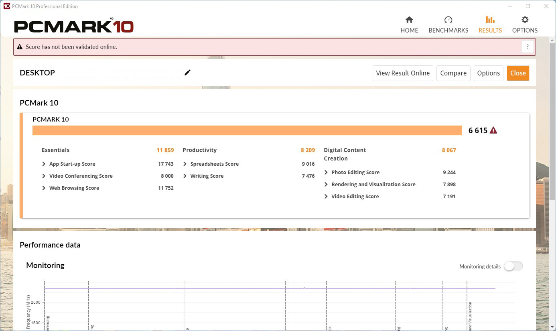Maximize the PCMark 10 window

coord(528,6)
